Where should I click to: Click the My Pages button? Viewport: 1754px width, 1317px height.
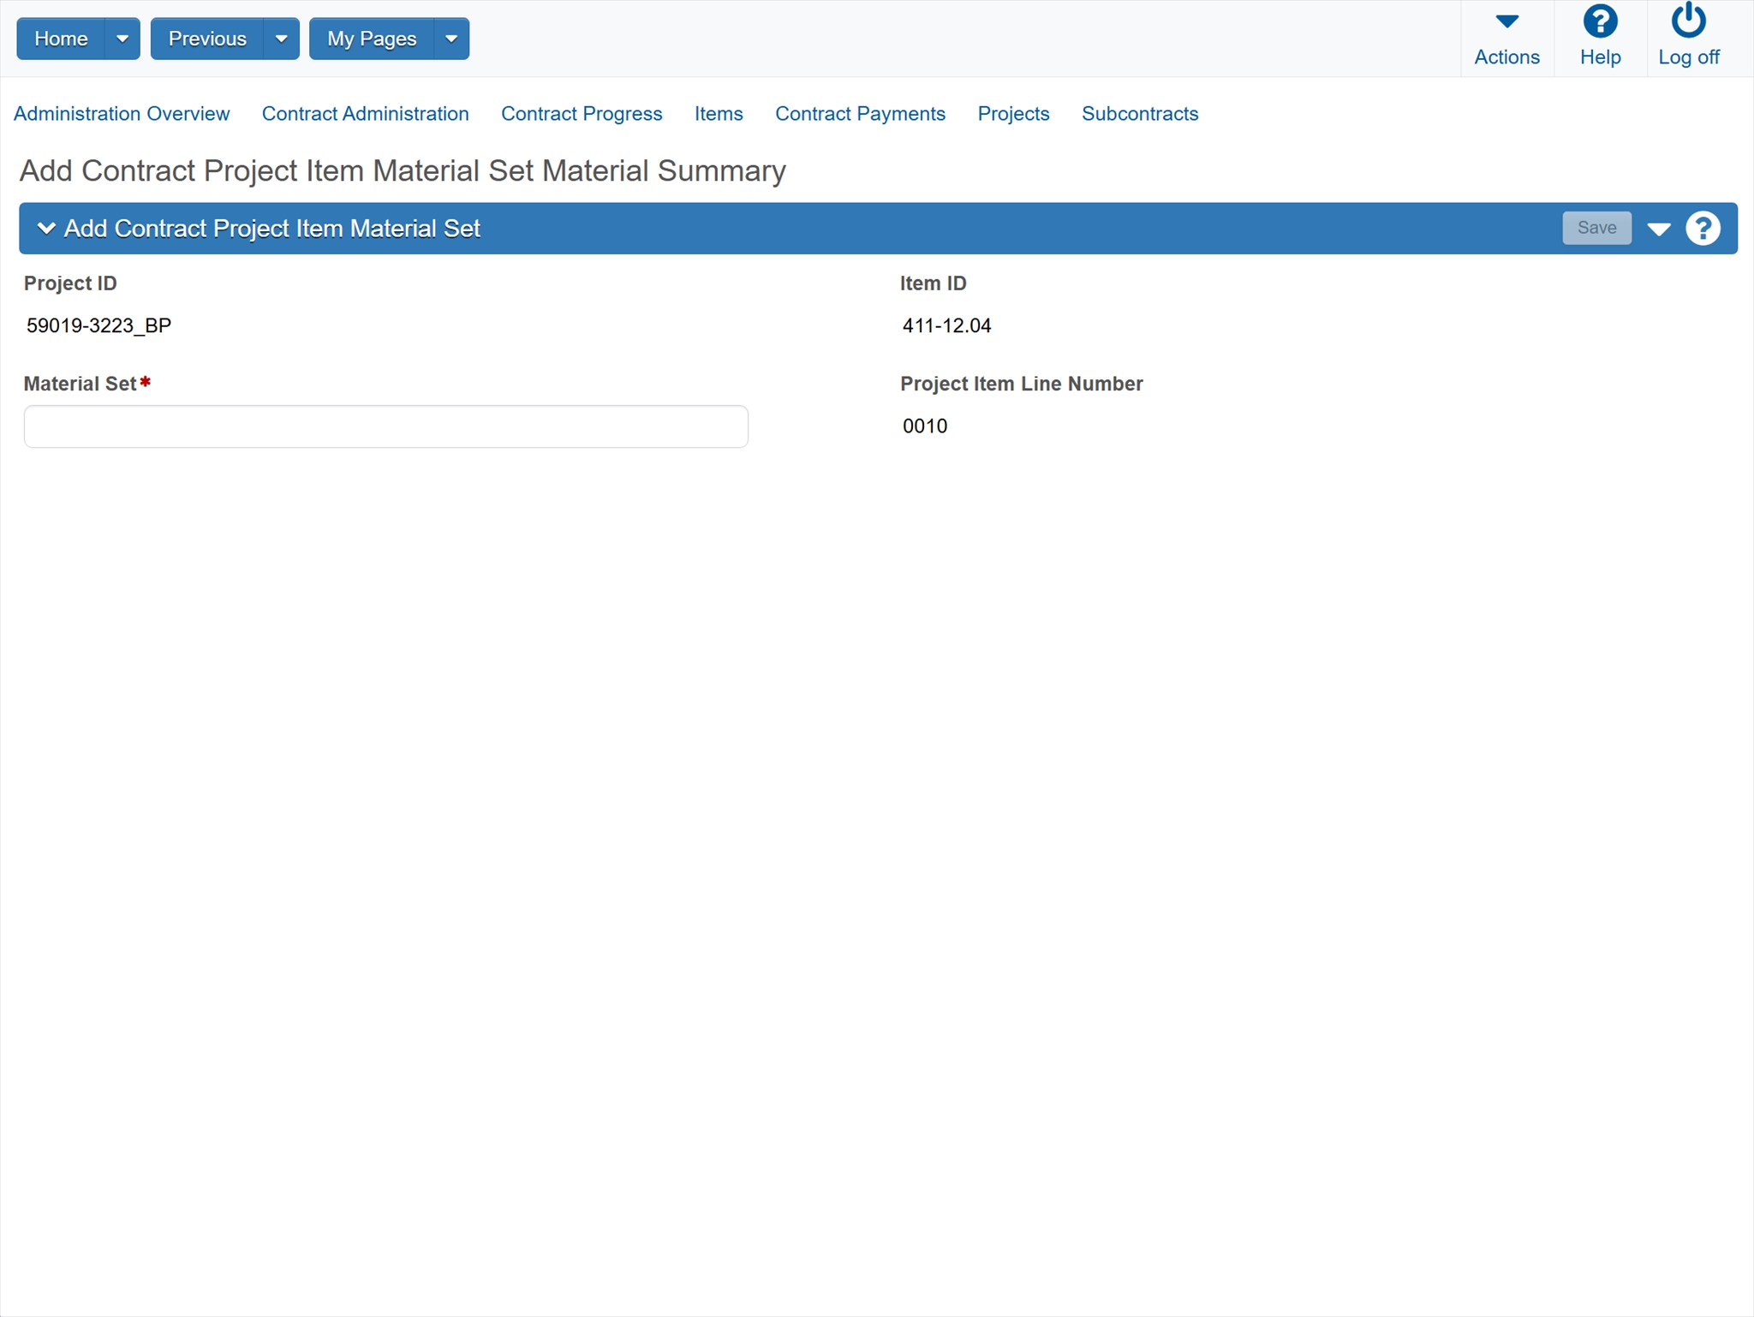tap(372, 39)
